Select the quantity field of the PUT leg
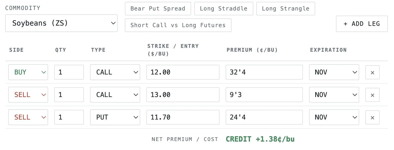The image size is (394, 150). coord(69,117)
